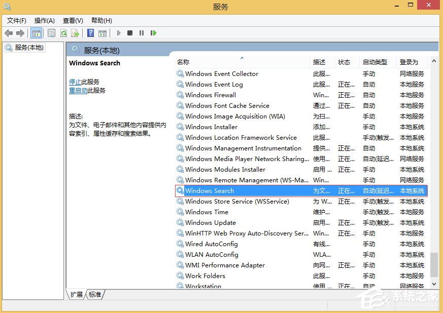Toggle the console tree pane visibility
443x313 pixels.
[37, 32]
